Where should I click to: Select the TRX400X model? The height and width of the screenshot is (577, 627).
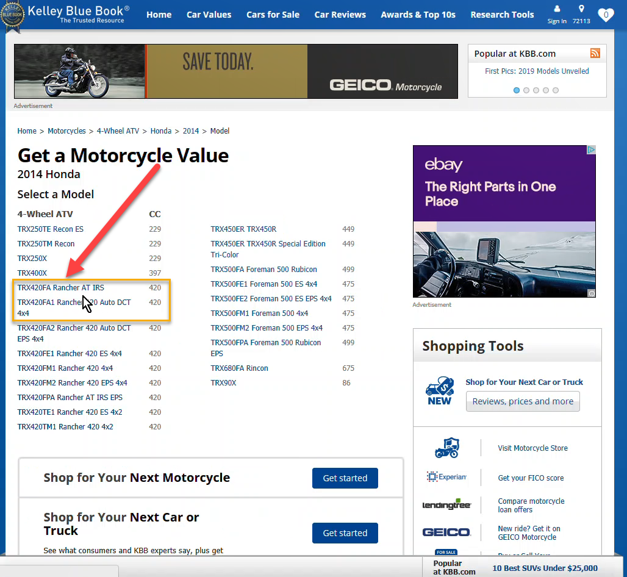[x=32, y=273]
